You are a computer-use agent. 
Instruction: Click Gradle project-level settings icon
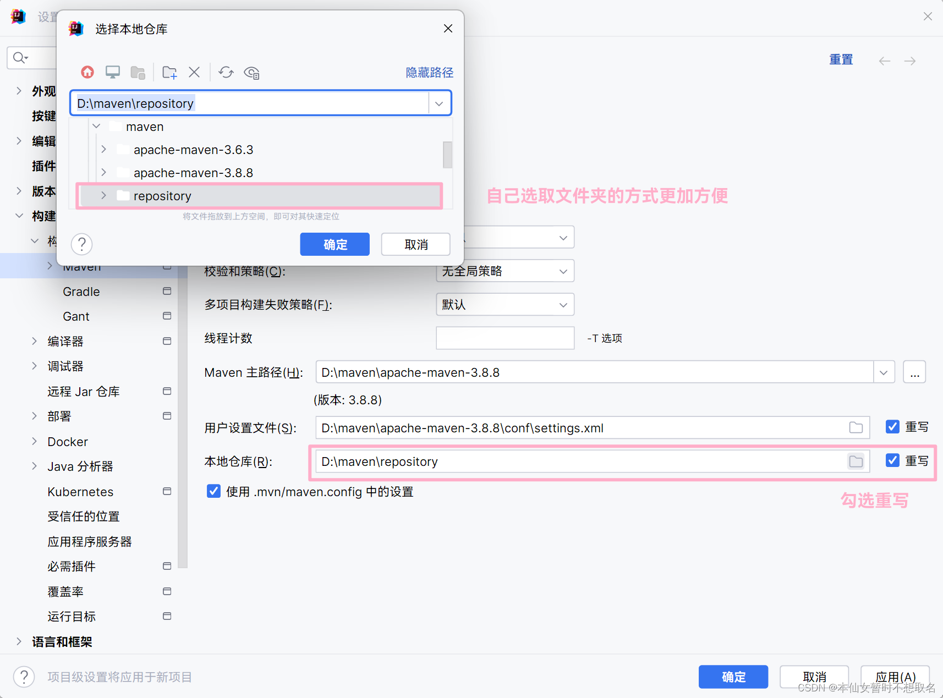tap(167, 291)
